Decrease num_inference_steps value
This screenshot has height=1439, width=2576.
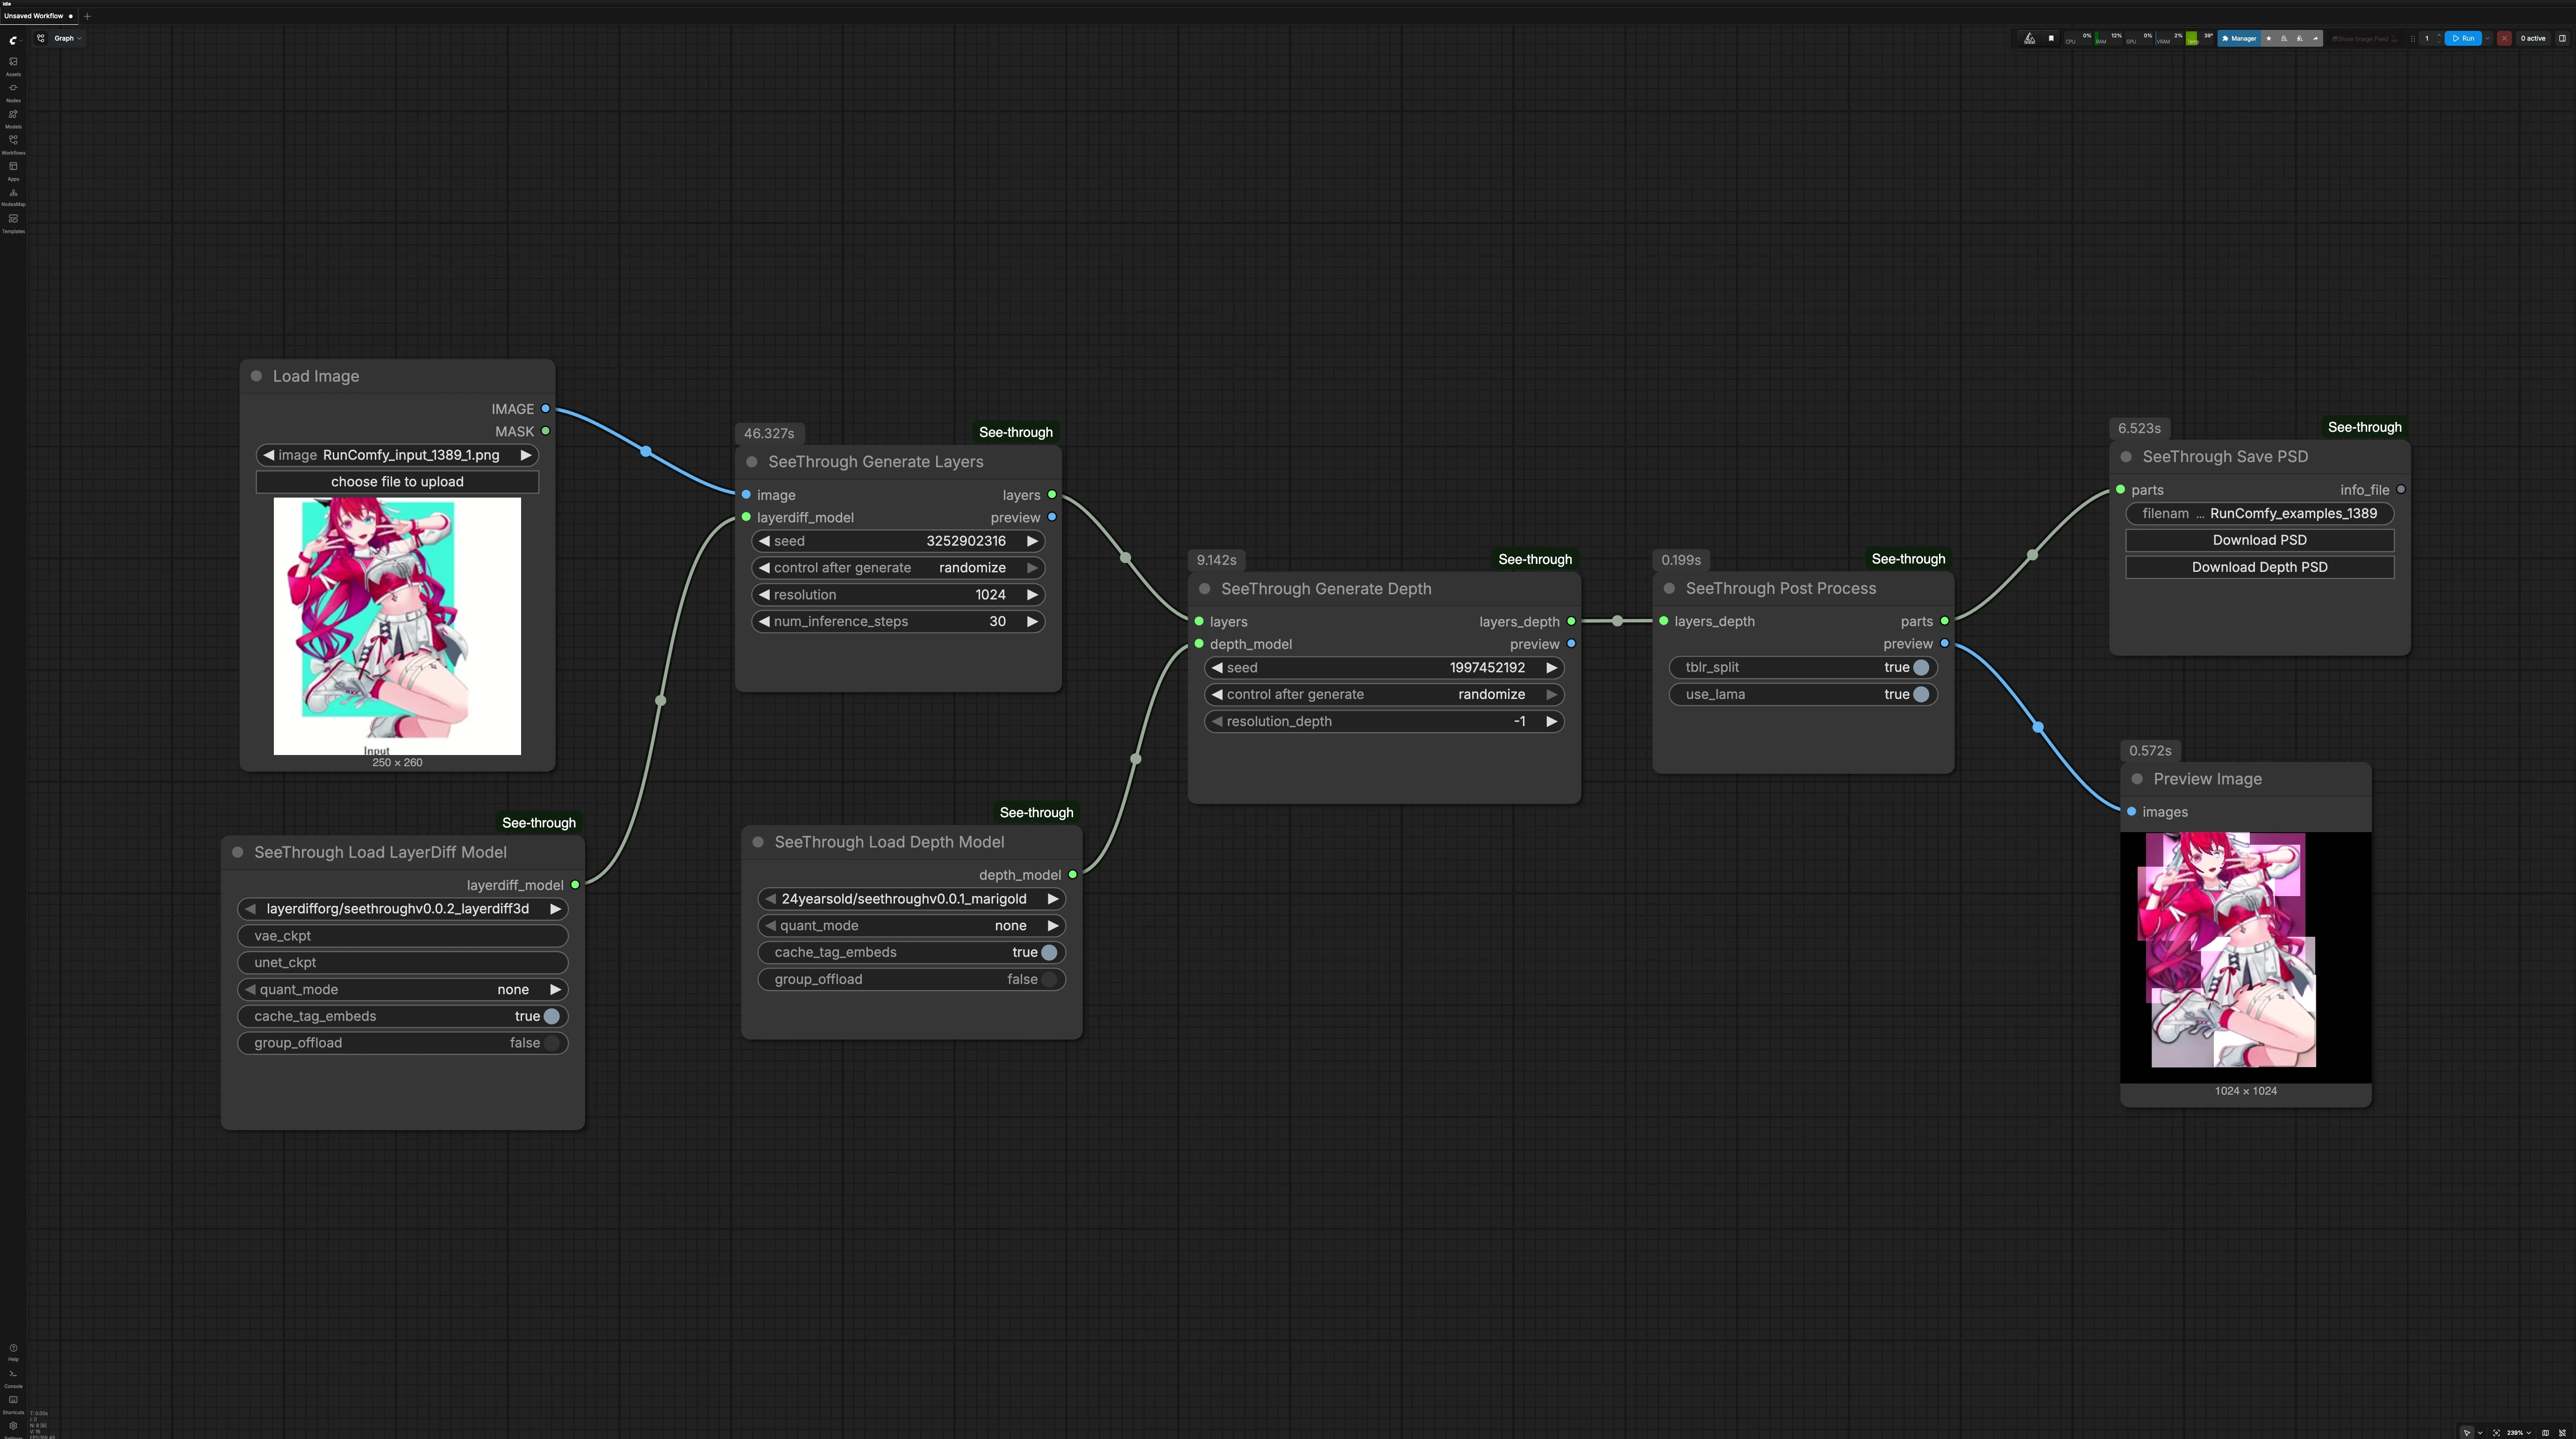[765, 622]
